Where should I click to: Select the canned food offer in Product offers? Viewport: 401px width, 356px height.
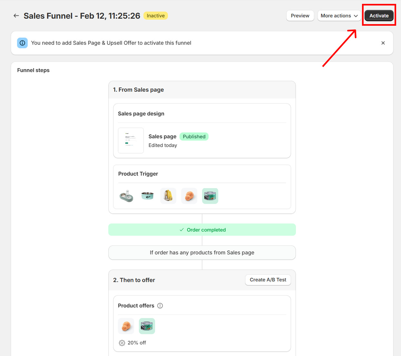click(147, 326)
